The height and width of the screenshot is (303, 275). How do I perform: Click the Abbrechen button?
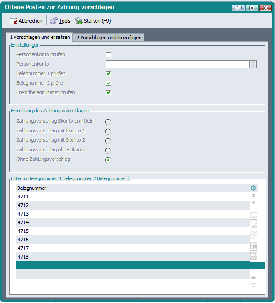26,21
